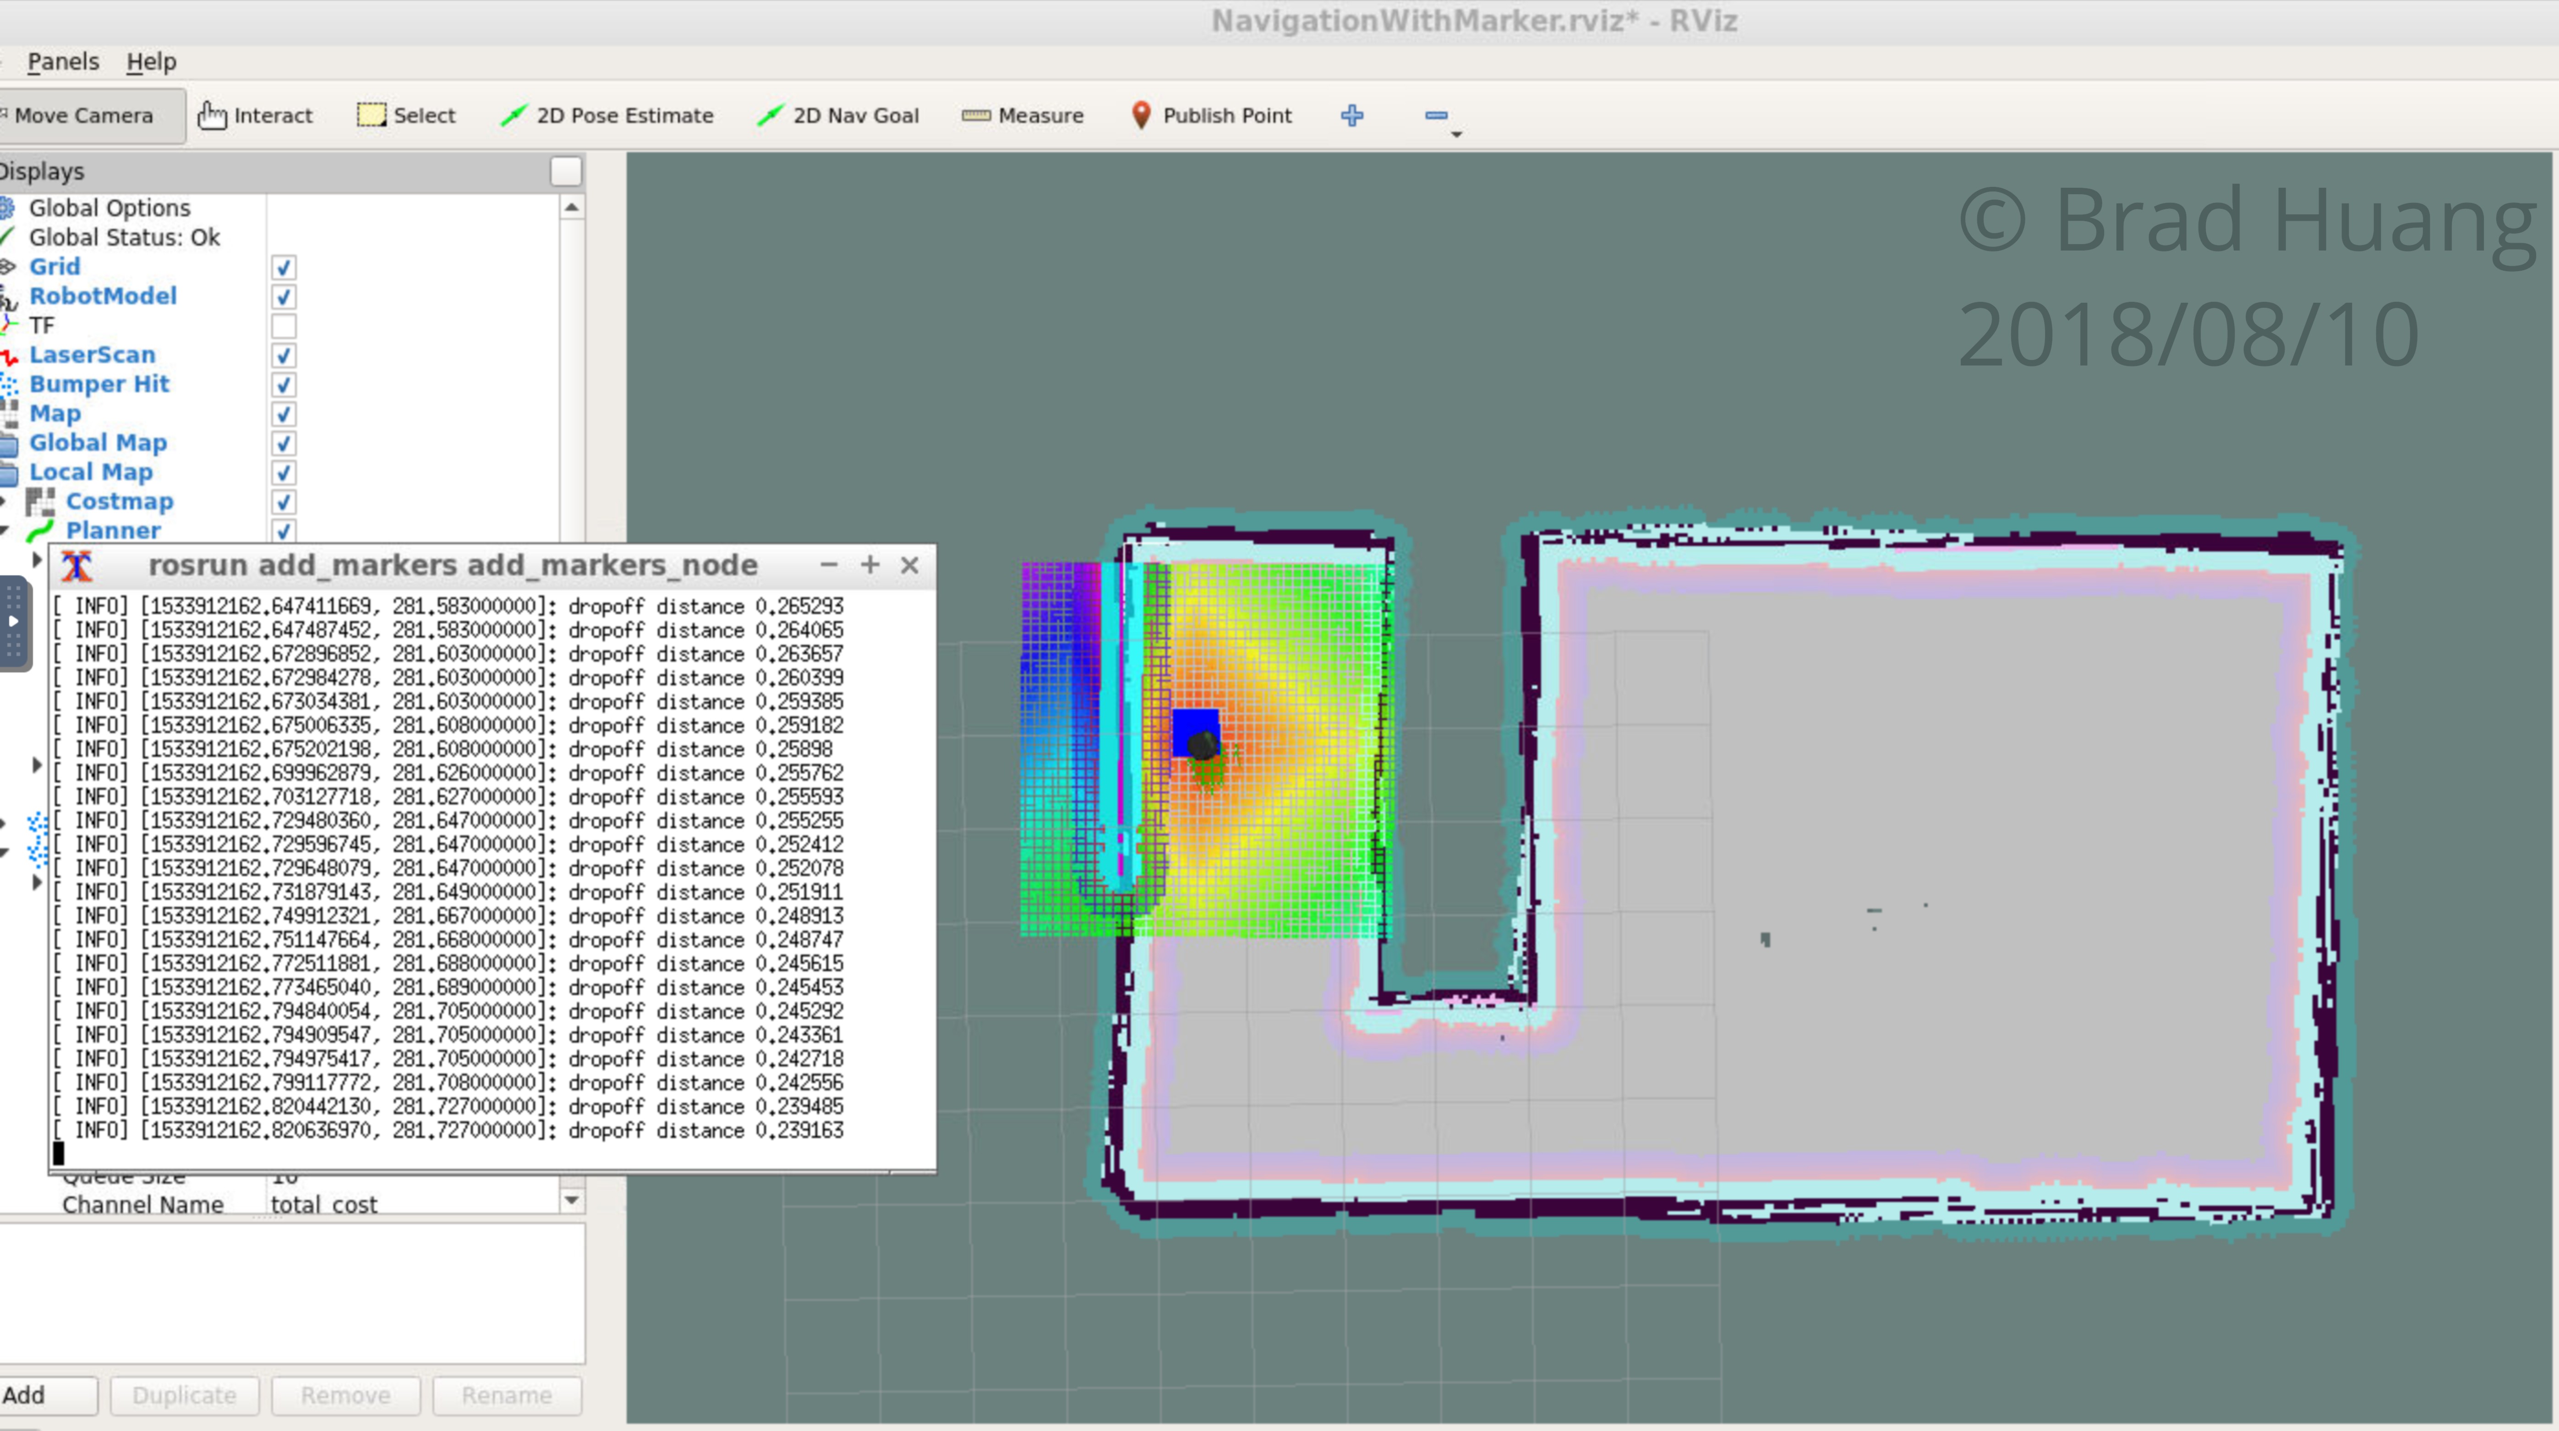Select the LaserScan display label
This screenshot has height=1431, width=2559.
pyautogui.click(x=93, y=355)
